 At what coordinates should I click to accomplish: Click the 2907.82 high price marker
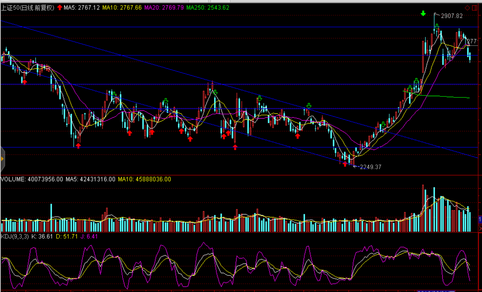(x=451, y=16)
